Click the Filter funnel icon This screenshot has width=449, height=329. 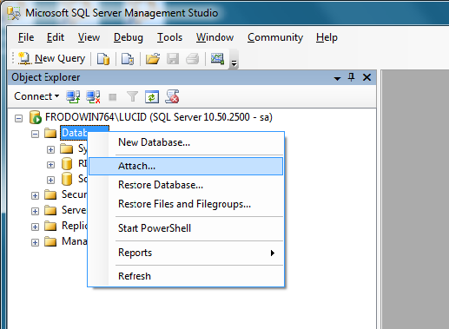pos(132,96)
